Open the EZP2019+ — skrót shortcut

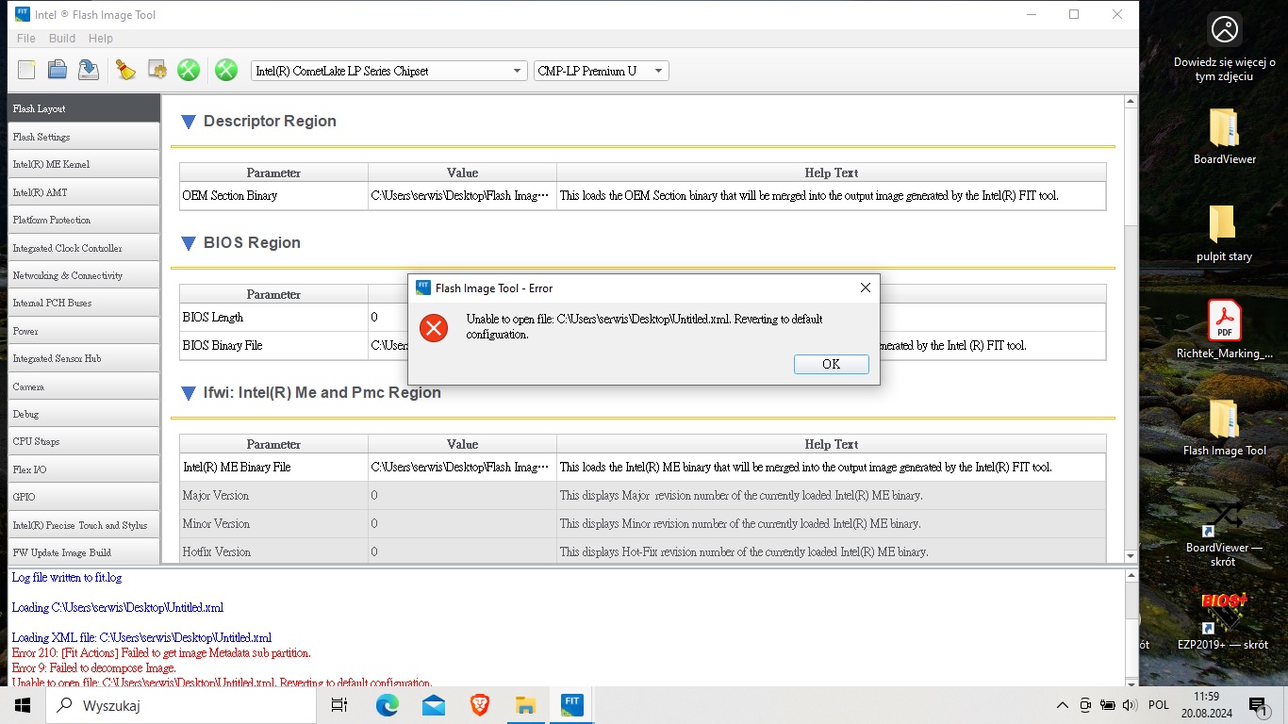coord(1224,620)
